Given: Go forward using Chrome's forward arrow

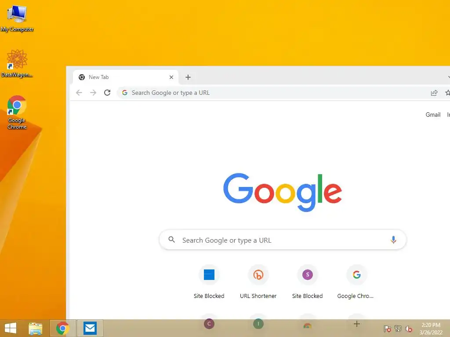Looking at the screenshot, I should tap(93, 93).
